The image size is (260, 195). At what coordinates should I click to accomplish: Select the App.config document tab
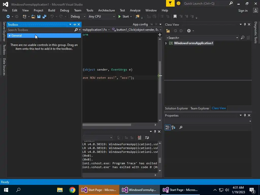coord(140,24)
